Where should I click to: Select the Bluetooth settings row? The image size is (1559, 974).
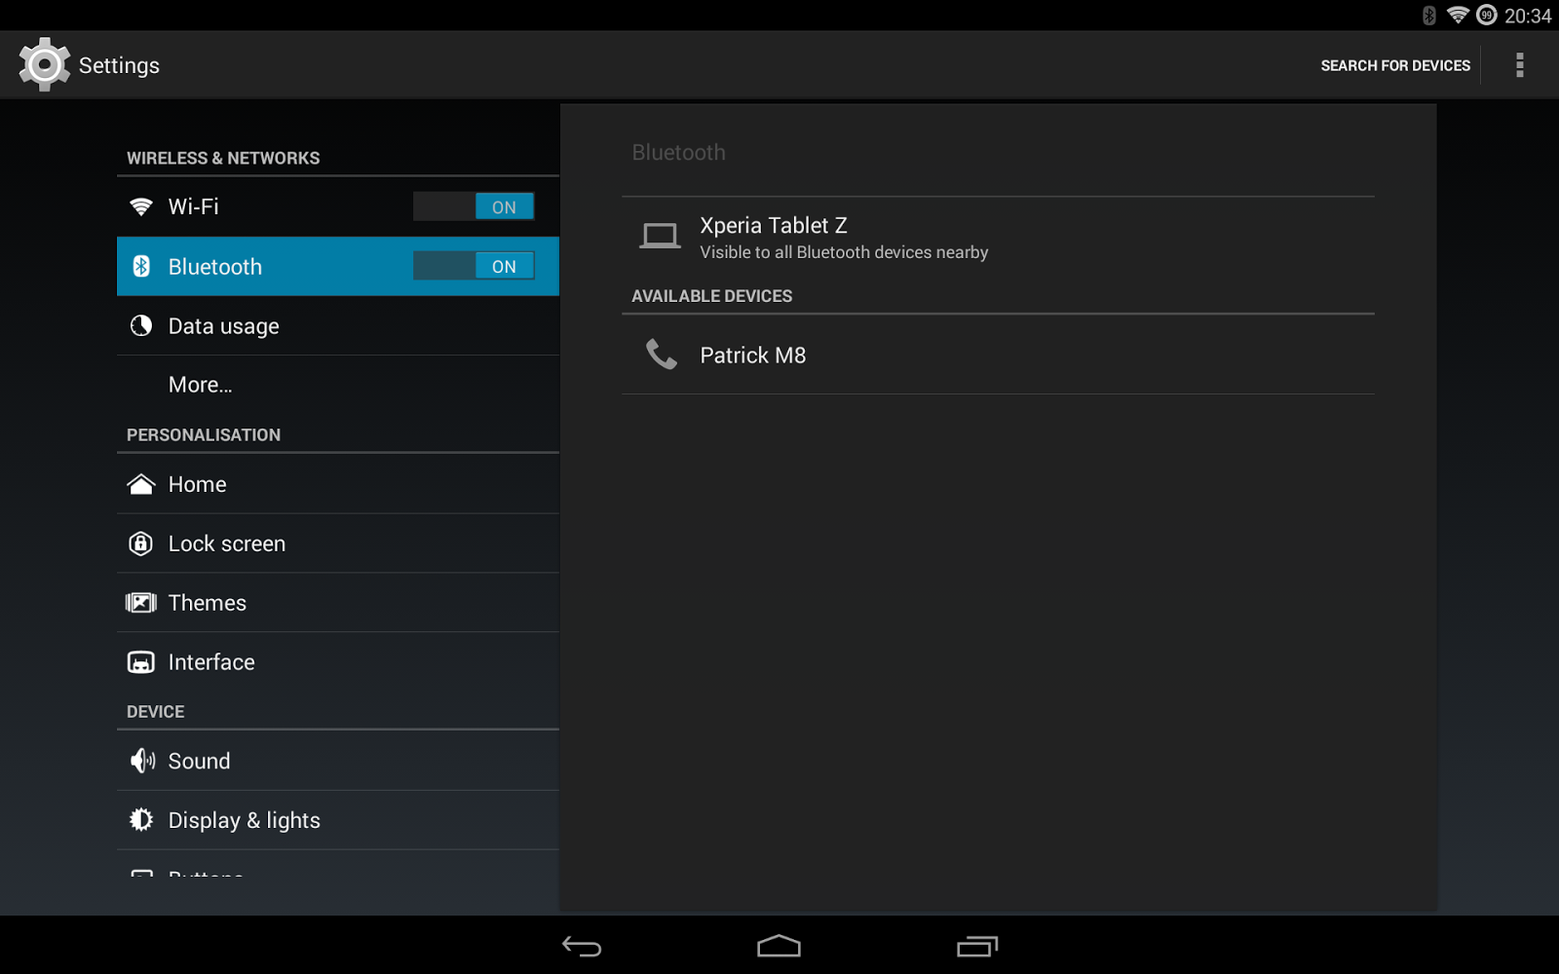338,266
